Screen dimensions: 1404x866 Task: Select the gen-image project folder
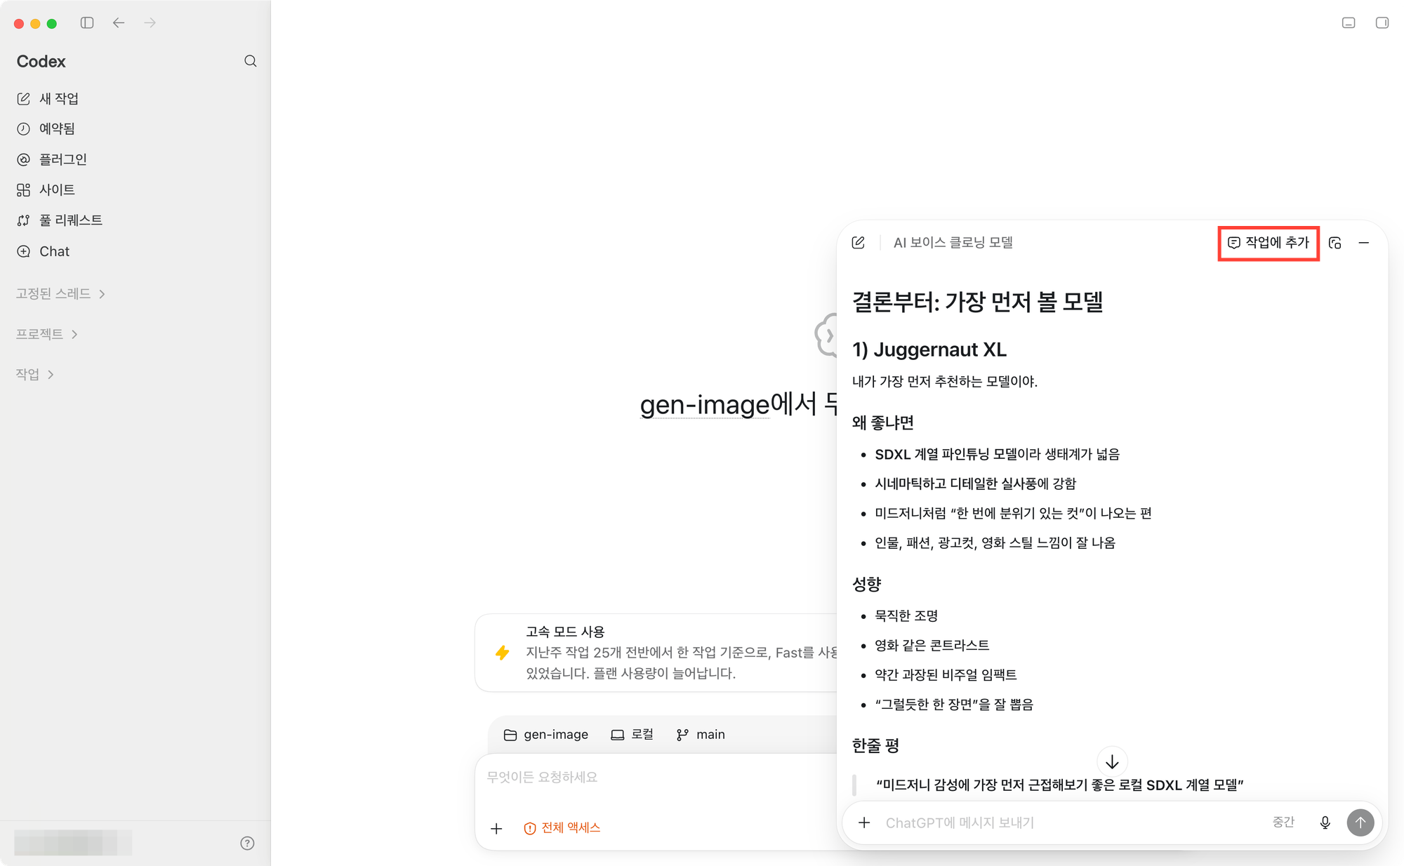point(546,735)
